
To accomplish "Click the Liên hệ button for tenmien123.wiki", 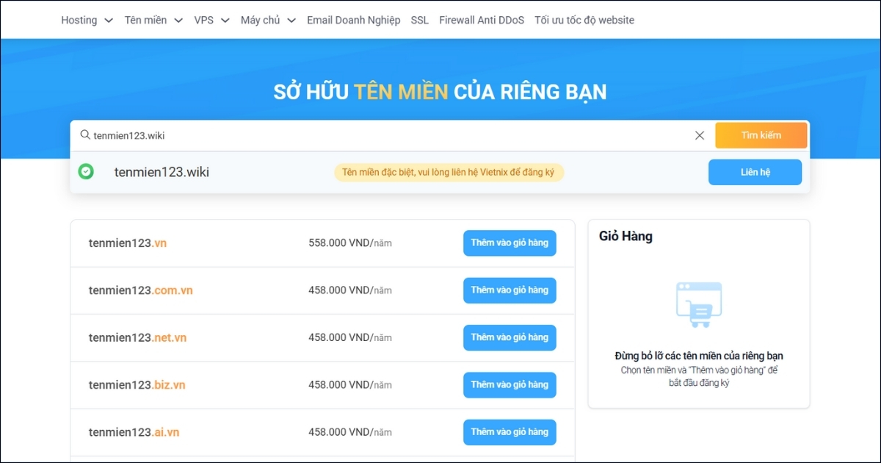I will (x=755, y=172).
